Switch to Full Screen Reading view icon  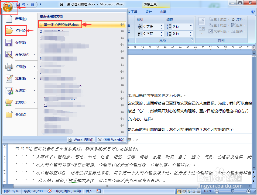pyautogui.click(x=184, y=191)
